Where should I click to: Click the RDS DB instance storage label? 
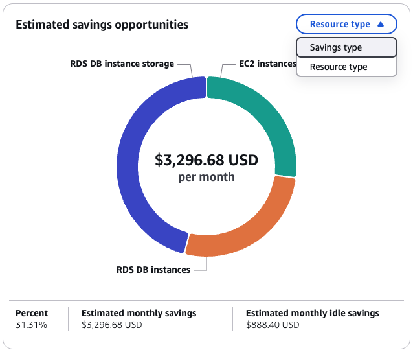click(122, 64)
